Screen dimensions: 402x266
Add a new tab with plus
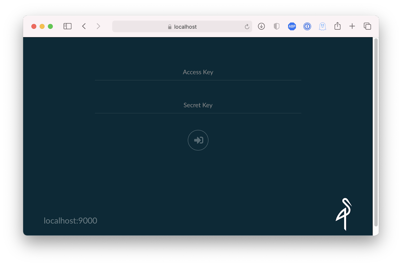pos(352,26)
